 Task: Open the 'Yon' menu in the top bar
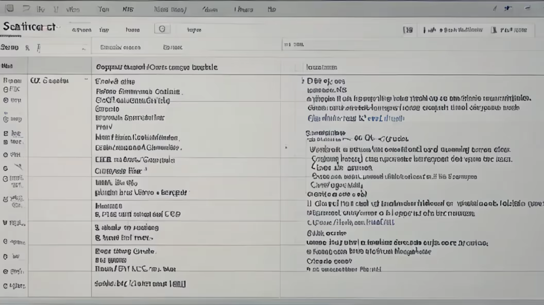pyautogui.click(x=103, y=9)
